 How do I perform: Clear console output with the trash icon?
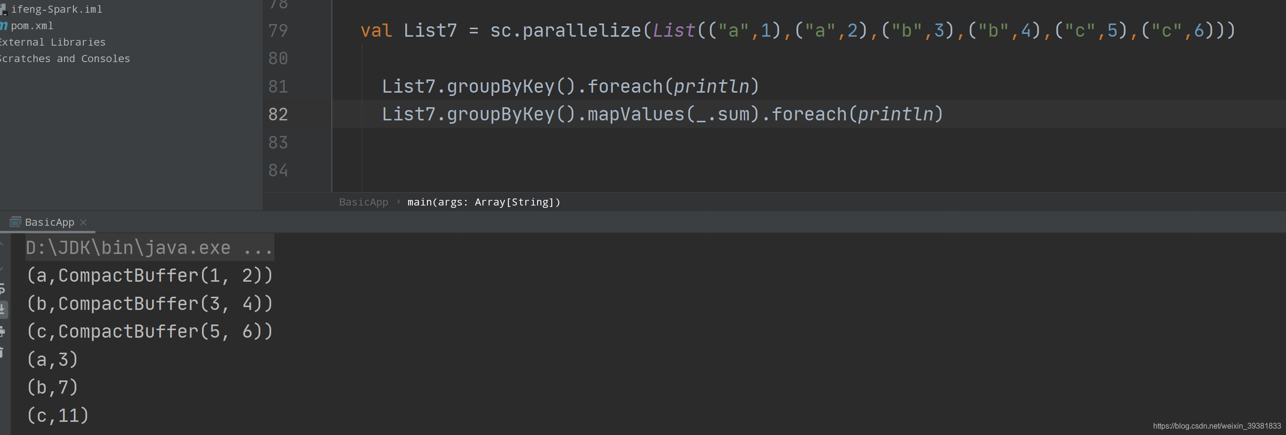1,352
